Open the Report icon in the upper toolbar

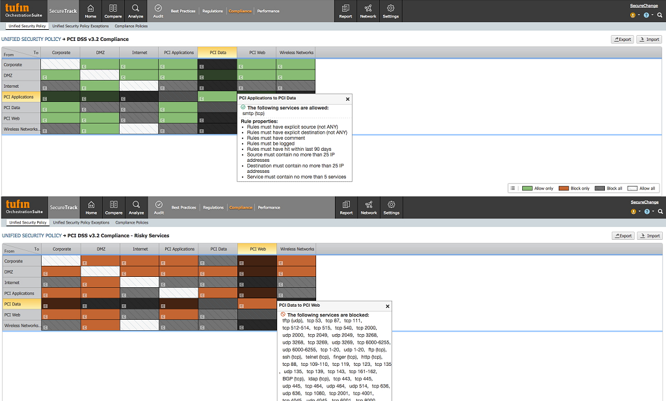tap(346, 10)
